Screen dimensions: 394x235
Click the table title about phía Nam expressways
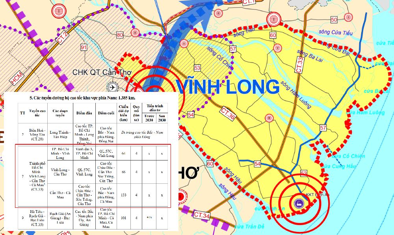82,98
